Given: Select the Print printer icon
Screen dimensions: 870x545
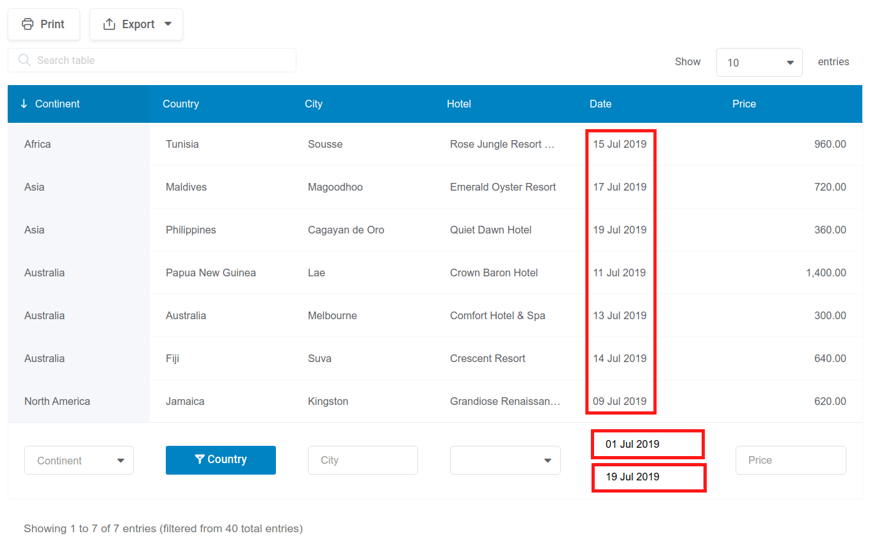Looking at the screenshot, I should [x=28, y=24].
